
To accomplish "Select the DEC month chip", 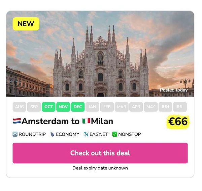I will [78, 107].
